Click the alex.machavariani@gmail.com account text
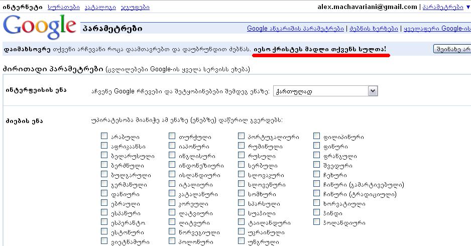 coord(367,7)
